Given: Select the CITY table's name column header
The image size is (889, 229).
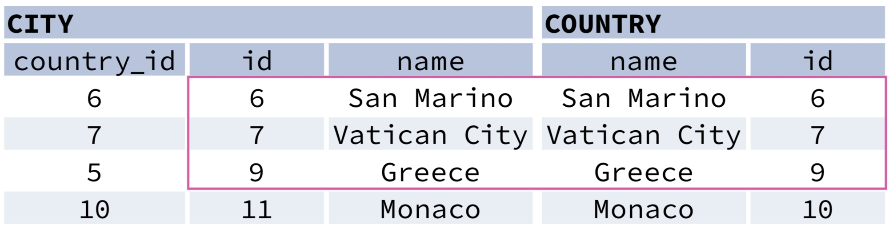Looking at the screenshot, I should pyautogui.click(x=430, y=61).
